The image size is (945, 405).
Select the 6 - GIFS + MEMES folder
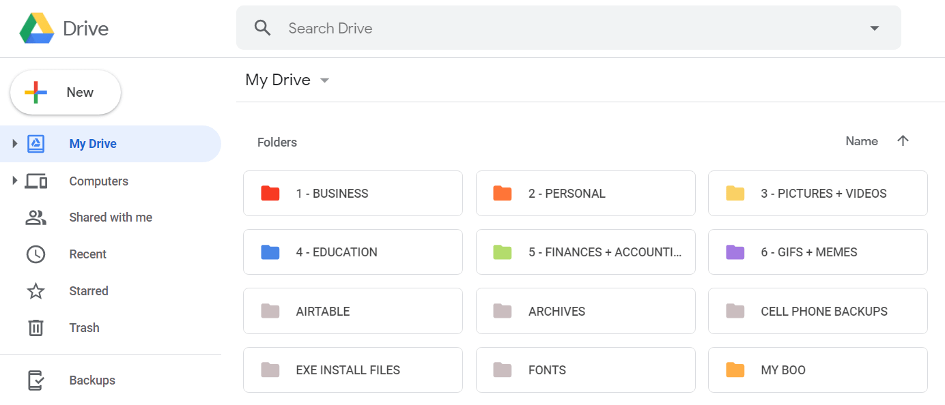pyautogui.click(x=817, y=252)
